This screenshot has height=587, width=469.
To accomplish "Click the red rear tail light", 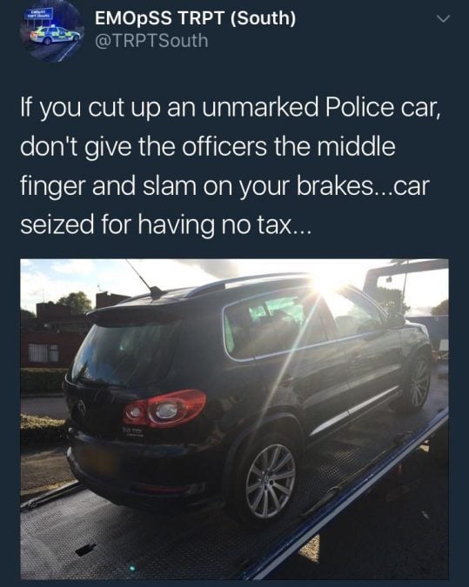I will [x=164, y=408].
